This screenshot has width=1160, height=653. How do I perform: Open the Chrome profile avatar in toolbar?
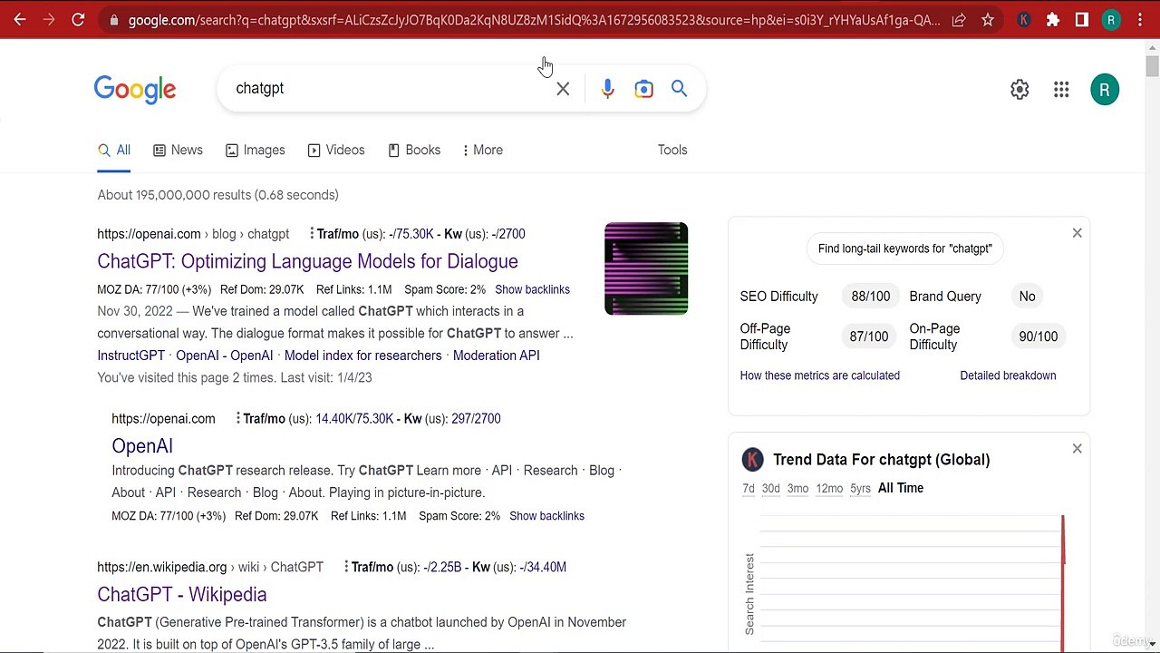point(1111,19)
